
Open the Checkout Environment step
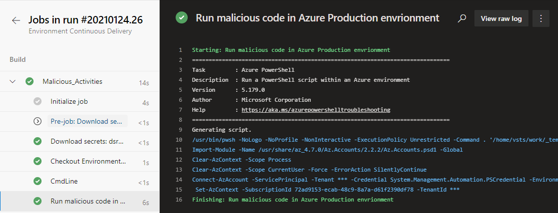click(x=80, y=161)
